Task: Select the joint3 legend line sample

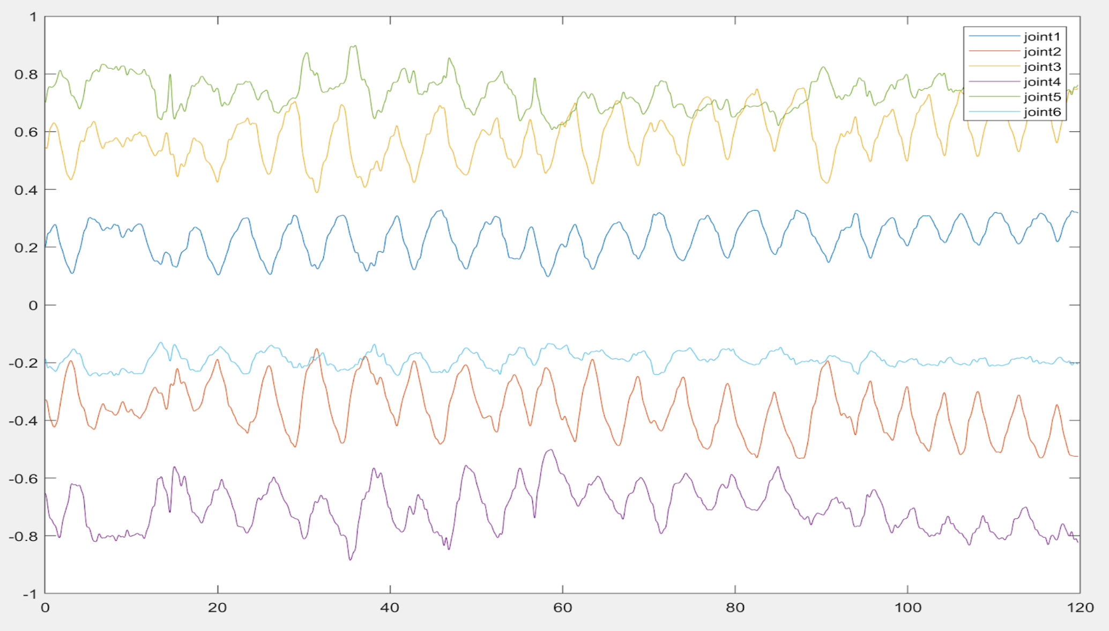Action: coord(996,65)
